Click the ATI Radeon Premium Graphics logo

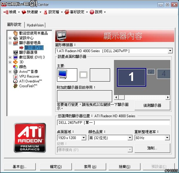(30, 138)
